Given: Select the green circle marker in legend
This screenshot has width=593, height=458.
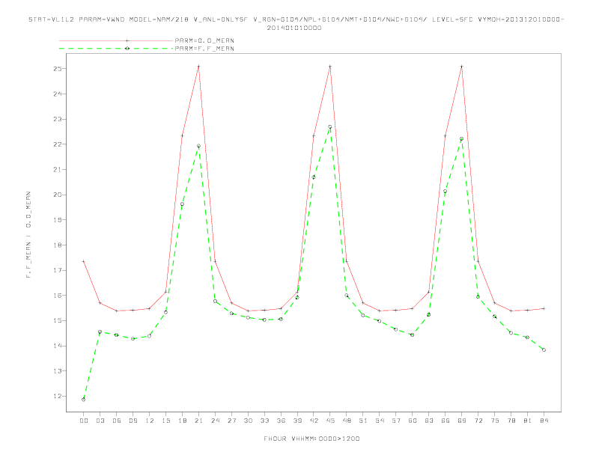Looking at the screenshot, I should pyautogui.click(x=127, y=49).
